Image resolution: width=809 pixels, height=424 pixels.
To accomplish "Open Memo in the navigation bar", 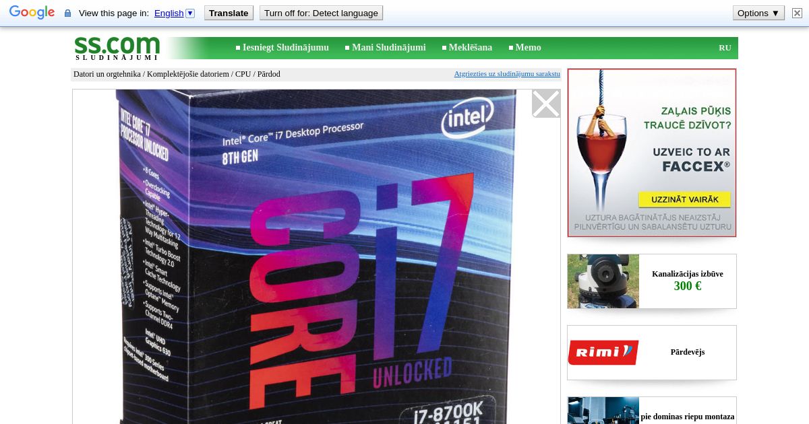I will (x=529, y=48).
